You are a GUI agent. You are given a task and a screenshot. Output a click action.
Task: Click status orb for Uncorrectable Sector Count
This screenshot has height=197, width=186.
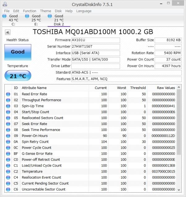click(8, 189)
